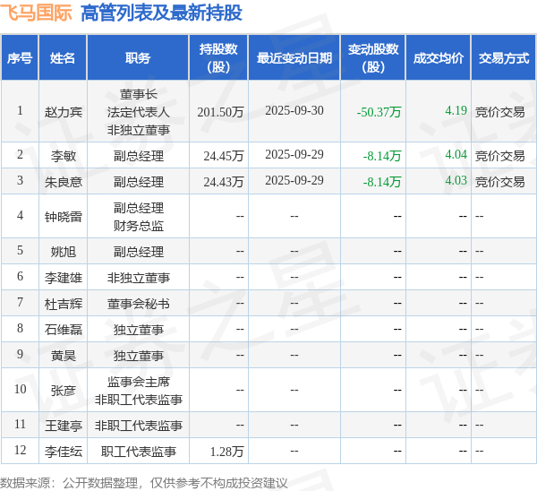The height and width of the screenshot is (491, 537).
Task: Click the 董事会秘书 position cell
Action: [x=139, y=304]
